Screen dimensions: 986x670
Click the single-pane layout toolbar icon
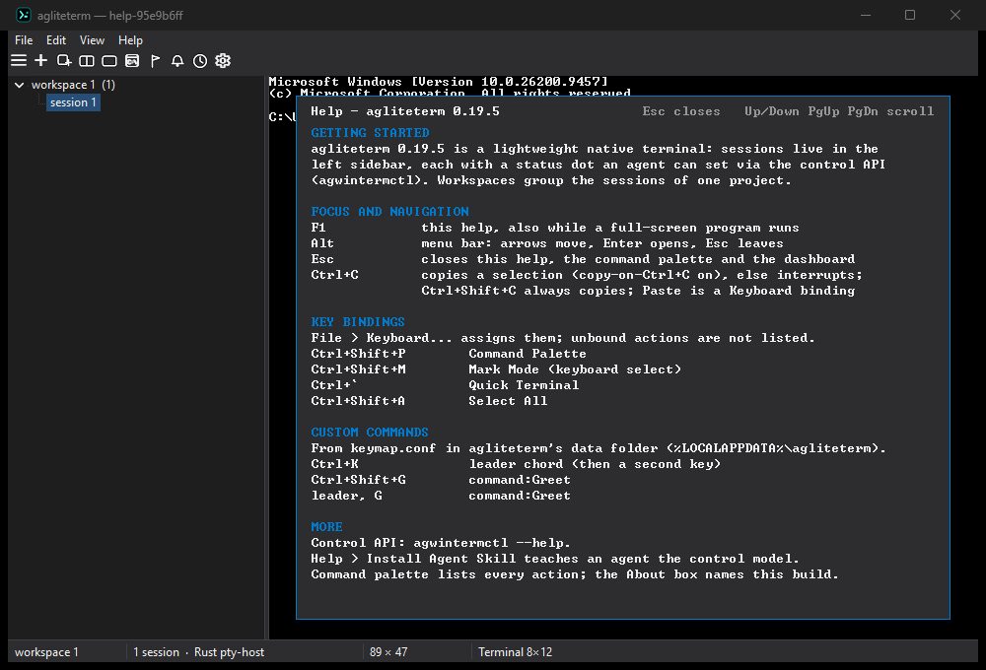point(109,60)
